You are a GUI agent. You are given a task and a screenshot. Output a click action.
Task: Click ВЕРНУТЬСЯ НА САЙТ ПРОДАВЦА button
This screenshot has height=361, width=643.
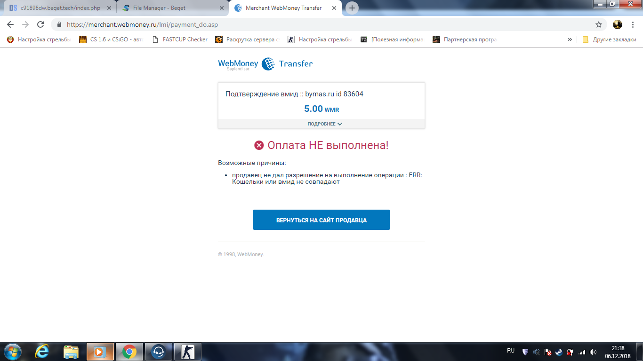point(321,220)
